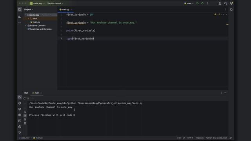Hide the Run tool window
The height and width of the screenshot is (141, 251).
[x=225, y=93]
